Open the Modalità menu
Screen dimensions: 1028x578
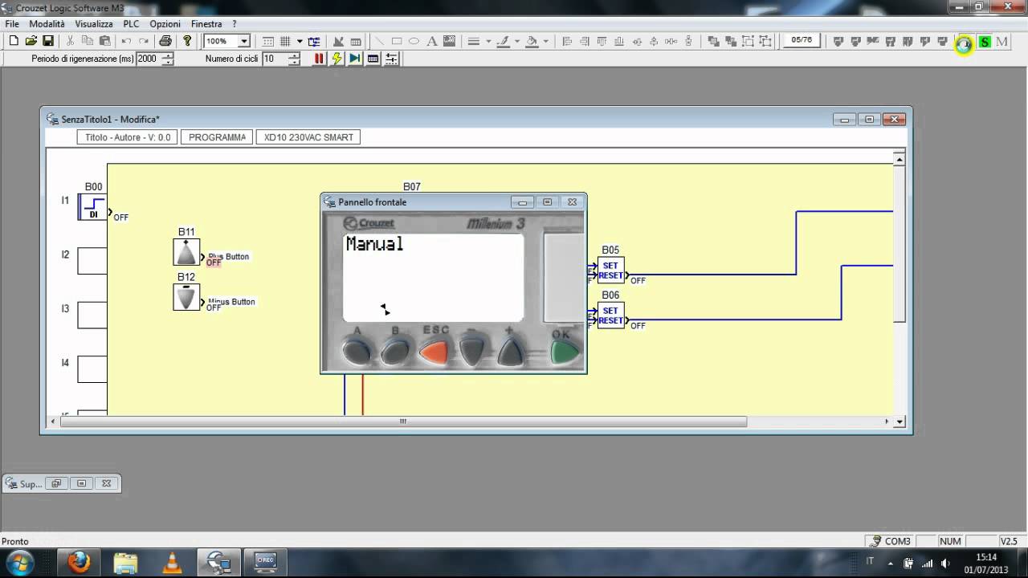(47, 24)
